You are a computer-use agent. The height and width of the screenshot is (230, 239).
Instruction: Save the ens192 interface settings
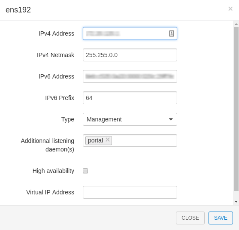(x=221, y=218)
